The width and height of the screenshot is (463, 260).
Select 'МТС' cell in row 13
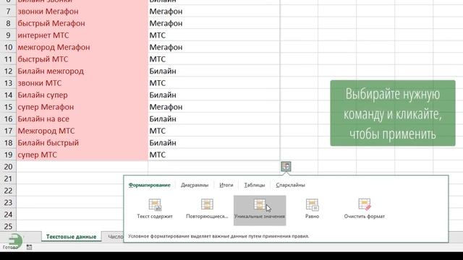[x=214, y=83]
